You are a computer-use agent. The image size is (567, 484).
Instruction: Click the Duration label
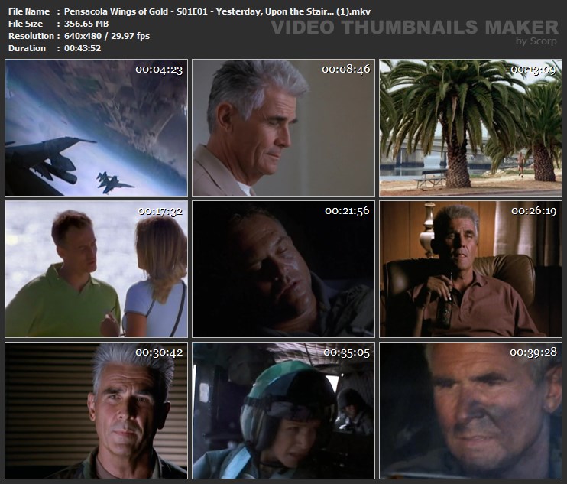tap(27, 48)
